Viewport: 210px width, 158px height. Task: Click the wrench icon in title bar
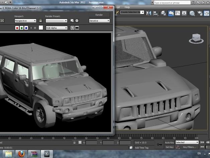pos(198,2)
